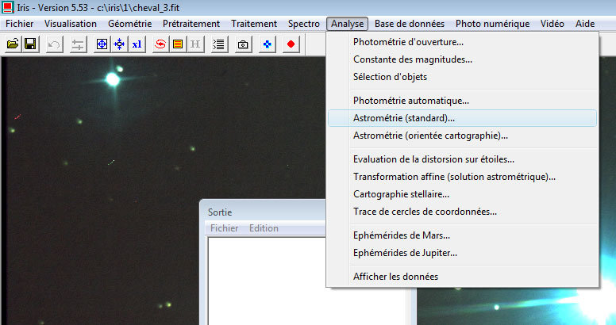The image size is (616, 325).
Task: Choose Astrométrie (orientée cartographie) entry
Action: 462,136
